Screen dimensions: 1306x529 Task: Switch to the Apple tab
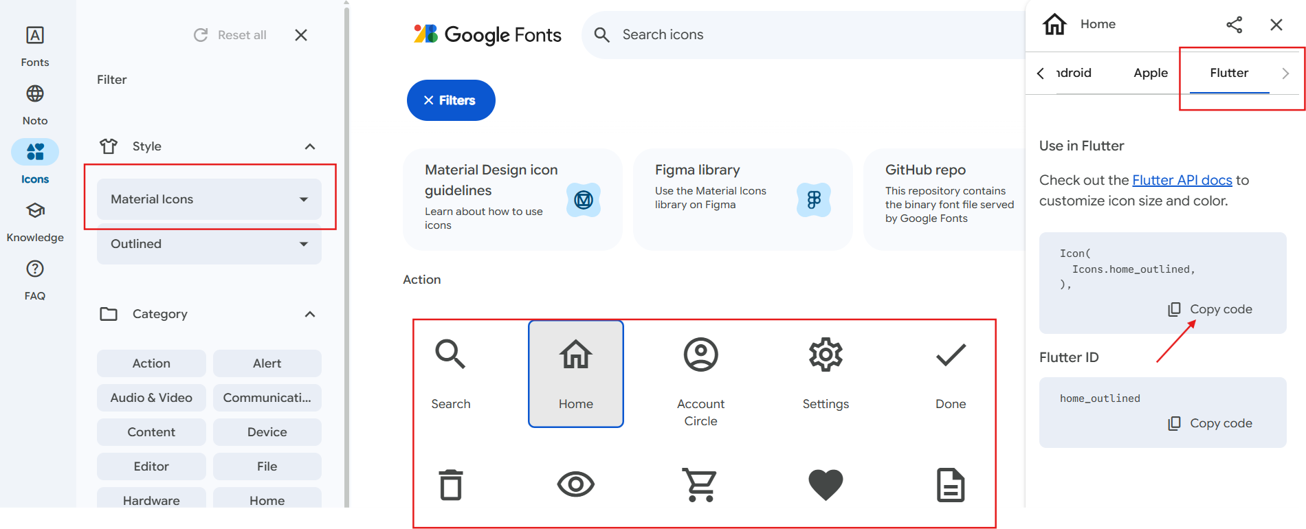tap(1151, 73)
